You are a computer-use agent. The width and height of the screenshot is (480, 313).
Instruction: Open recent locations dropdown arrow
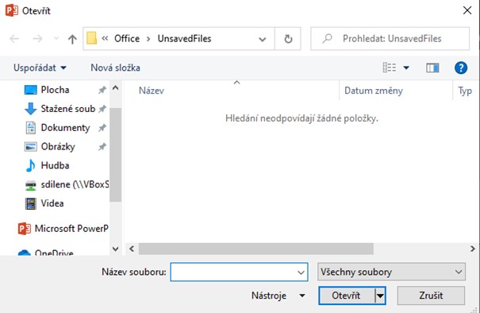(56, 39)
